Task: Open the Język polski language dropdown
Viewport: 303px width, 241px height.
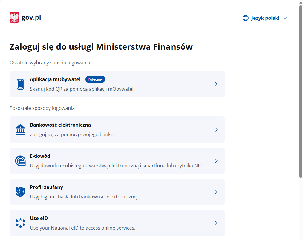Action: click(x=265, y=18)
